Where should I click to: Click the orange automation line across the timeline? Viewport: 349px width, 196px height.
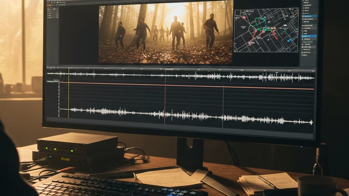click(x=187, y=86)
